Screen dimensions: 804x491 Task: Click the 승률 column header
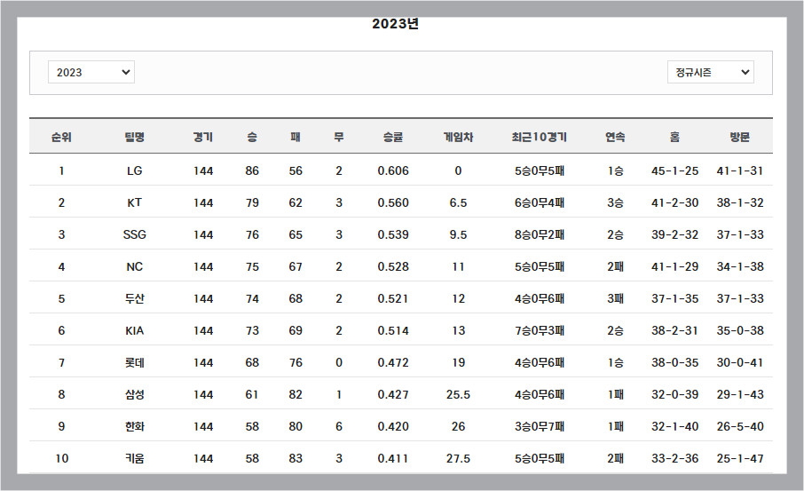point(393,137)
